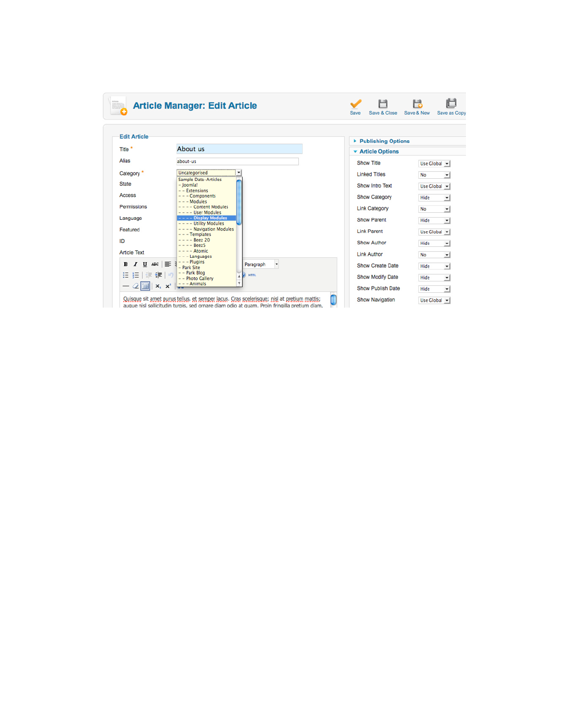Image resolution: width=568 pixels, height=711 pixels.
Task: Open the Paragraph format dropdown
Action: coord(261,265)
